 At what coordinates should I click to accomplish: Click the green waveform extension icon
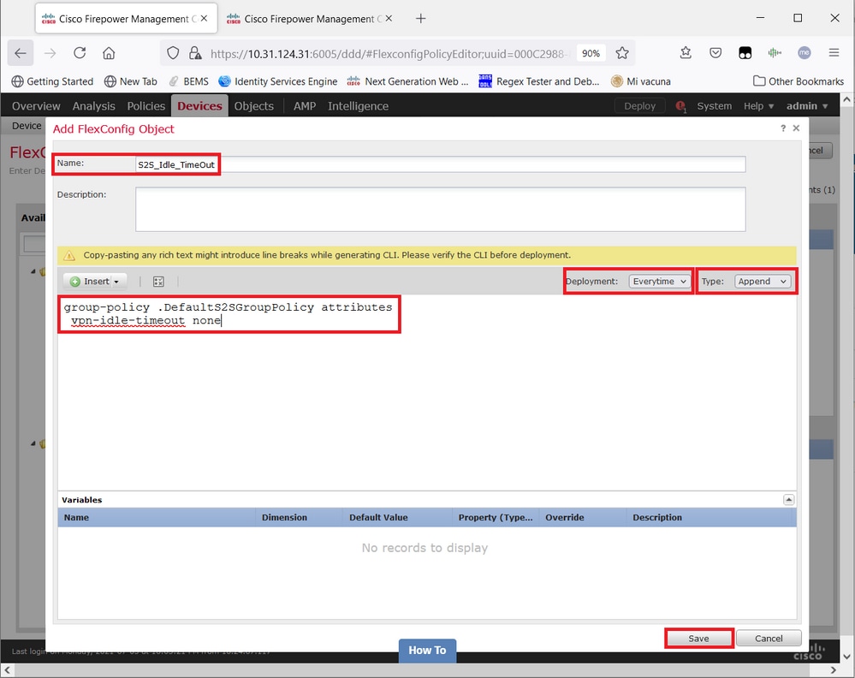click(775, 53)
